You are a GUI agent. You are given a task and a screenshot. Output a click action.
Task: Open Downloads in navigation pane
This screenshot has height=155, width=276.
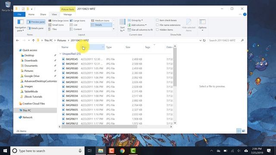31,60
